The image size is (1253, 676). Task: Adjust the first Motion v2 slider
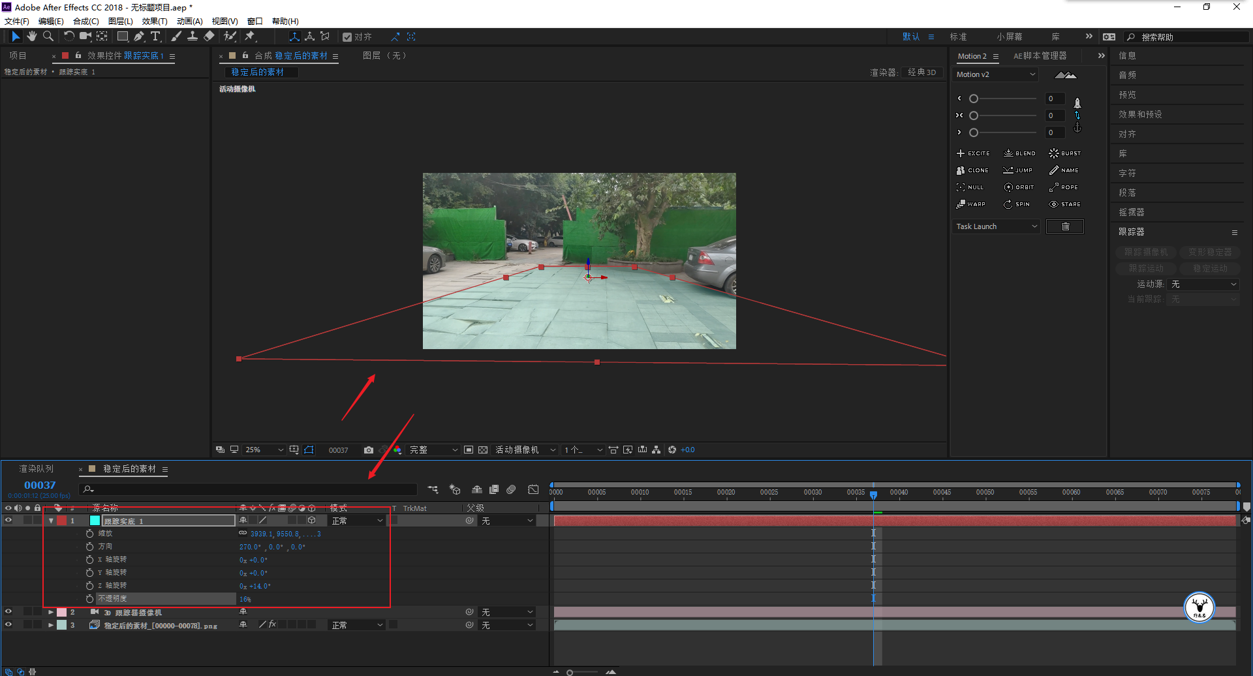click(973, 99)
